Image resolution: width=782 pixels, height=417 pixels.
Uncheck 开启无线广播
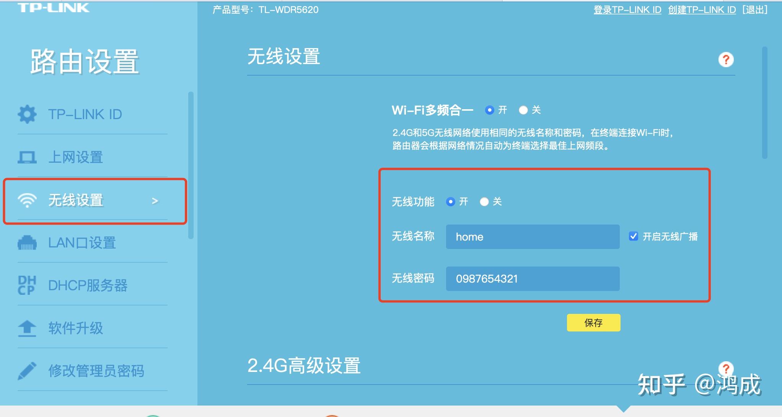(634, 236)
